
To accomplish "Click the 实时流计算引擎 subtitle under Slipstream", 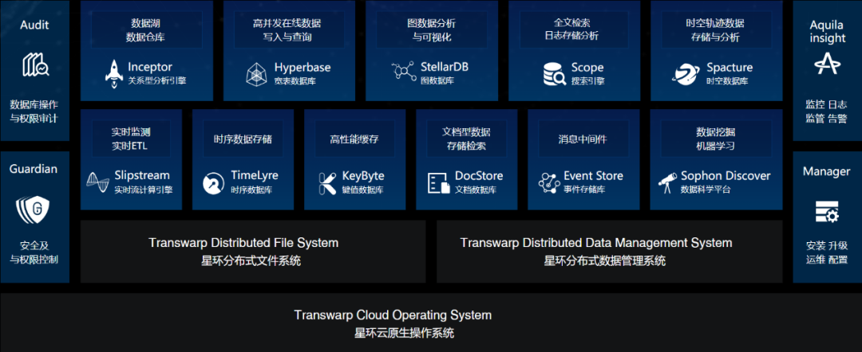I will (144, 190).
